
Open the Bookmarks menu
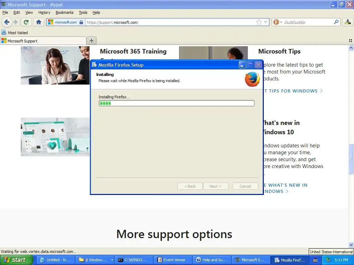point(65,12)
